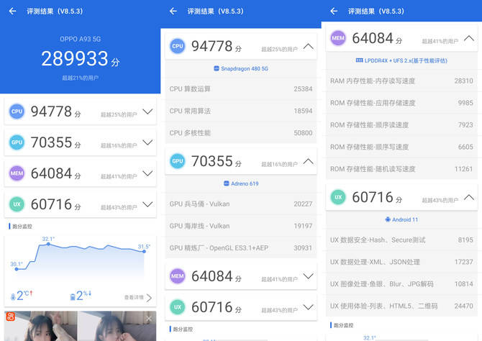Viewport: 482px width, 341px height.
Task: Select the UX 数据处理 XML JSON row
Action: click(x=401, y=262)
